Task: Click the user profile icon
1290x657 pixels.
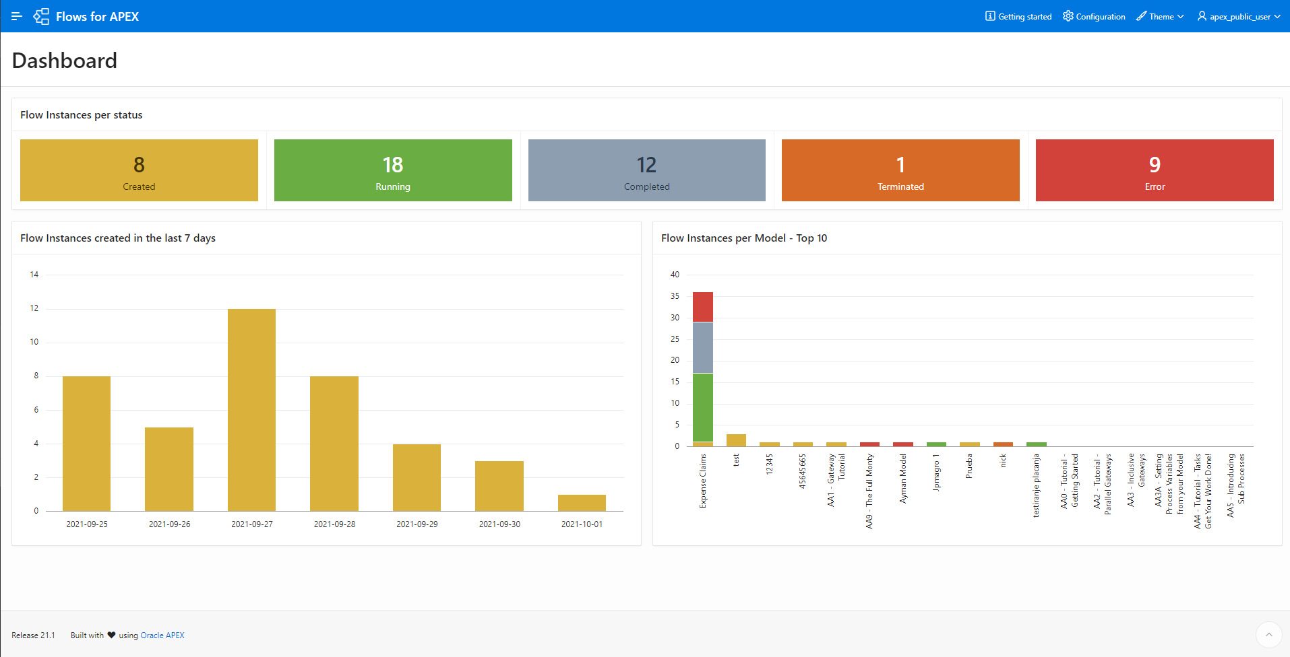Action: [x=1202, y=16]
